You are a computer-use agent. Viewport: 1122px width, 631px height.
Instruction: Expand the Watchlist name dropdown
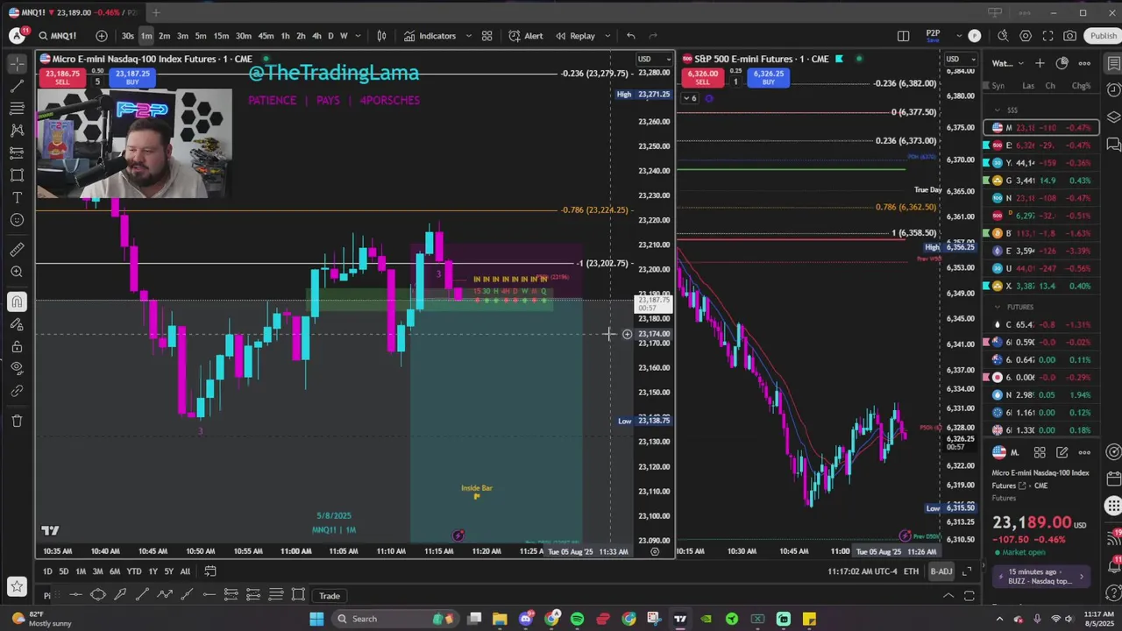pyautogui.click(x=1007, y=63)
